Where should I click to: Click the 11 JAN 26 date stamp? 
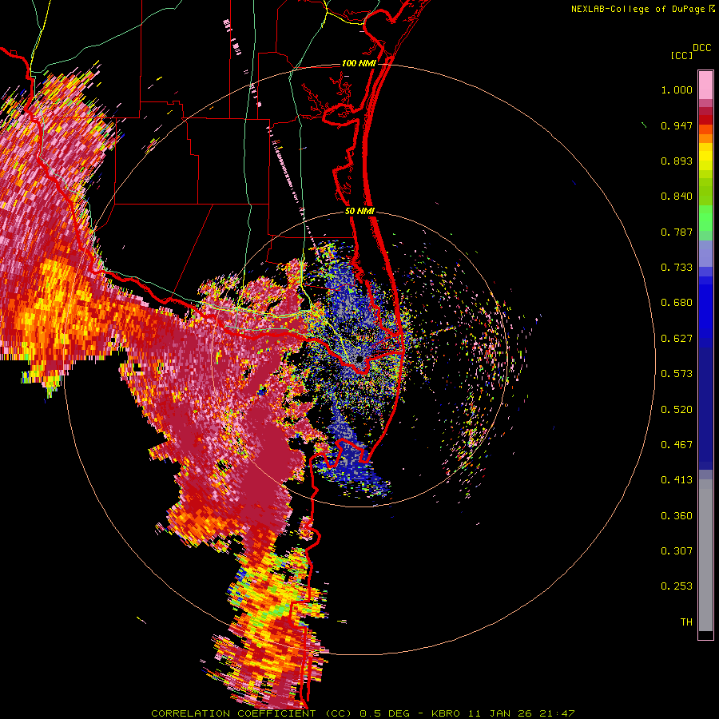(x=500, y=713)
